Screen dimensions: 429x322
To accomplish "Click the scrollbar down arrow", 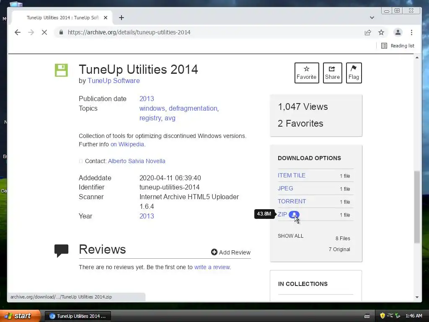I will click(x=417, y=297).
